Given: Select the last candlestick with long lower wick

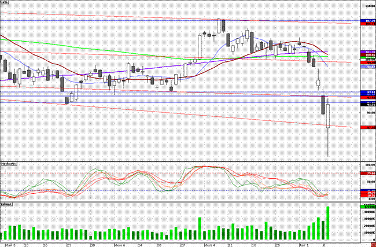Looking at the screenshot, I should click(x=328, y=128).
